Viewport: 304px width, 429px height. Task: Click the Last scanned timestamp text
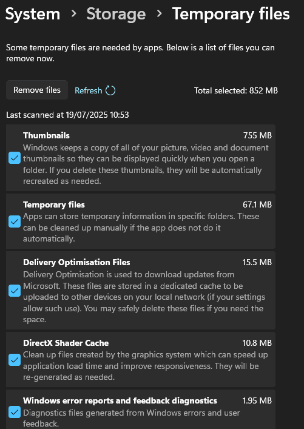pos(67,115)
